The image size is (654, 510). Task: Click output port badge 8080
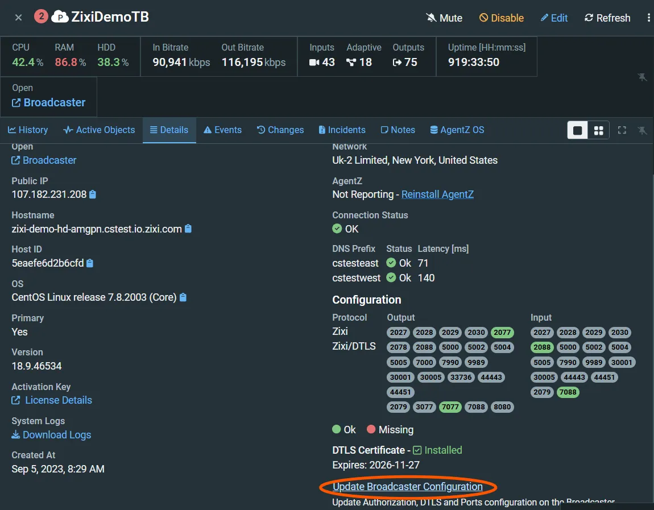[502, 407]
